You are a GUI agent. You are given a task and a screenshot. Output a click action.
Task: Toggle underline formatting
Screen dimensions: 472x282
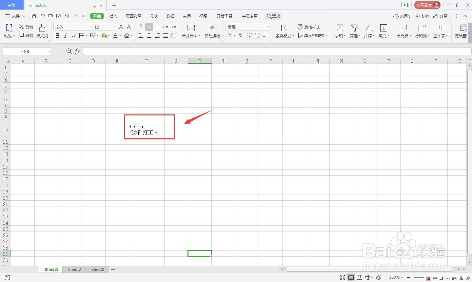pos(73,35)
